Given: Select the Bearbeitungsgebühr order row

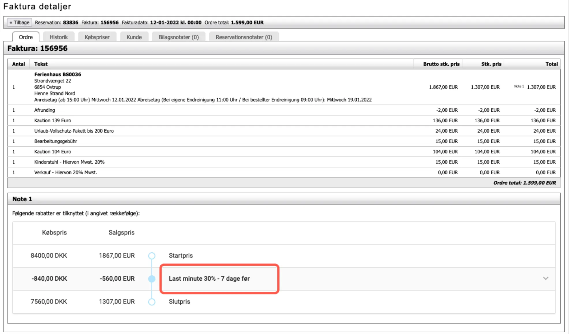Looking at the screenshot, I should click(x=56, y=141).
